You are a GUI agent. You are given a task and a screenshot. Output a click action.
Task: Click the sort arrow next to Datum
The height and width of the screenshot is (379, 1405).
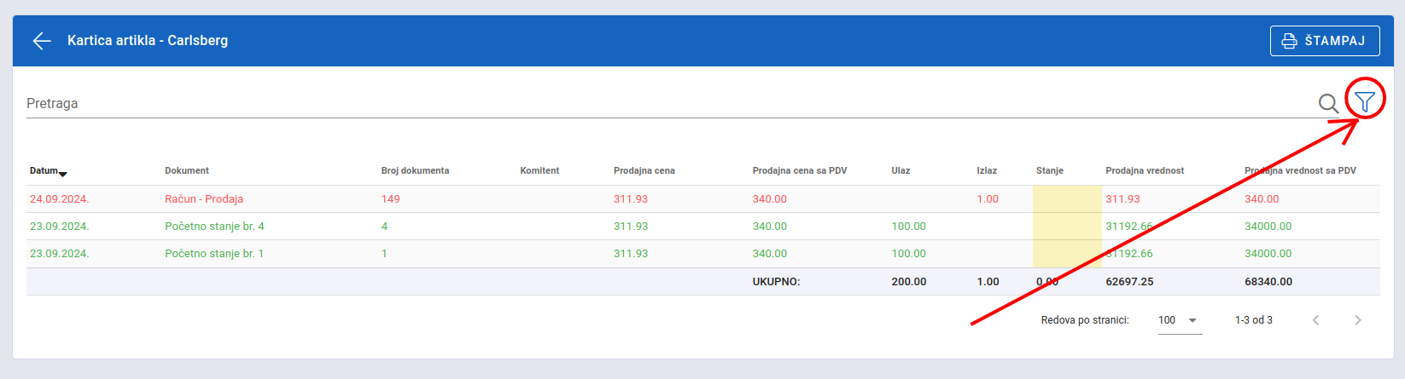[x=63, y=174]
